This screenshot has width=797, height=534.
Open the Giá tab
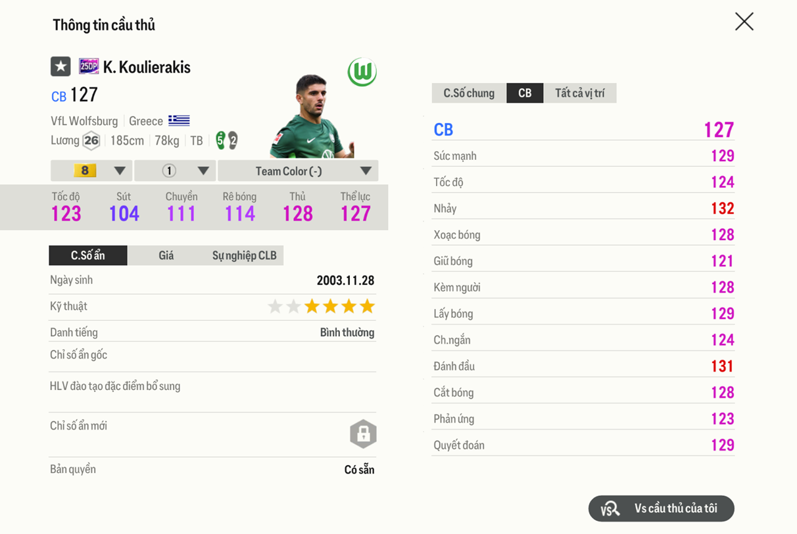click(166, 256)
